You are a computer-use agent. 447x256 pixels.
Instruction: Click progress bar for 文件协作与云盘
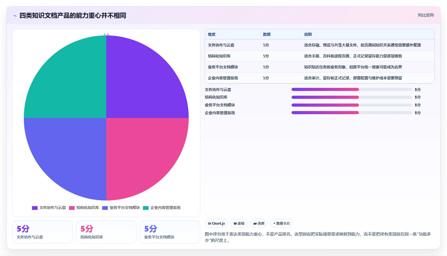[352, 89]
